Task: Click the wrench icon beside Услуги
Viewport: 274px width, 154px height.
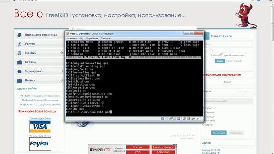Action: click(x=19, y=44)
